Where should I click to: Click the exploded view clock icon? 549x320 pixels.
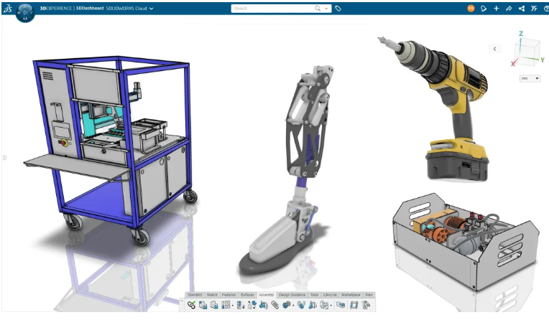click(252, 305)
